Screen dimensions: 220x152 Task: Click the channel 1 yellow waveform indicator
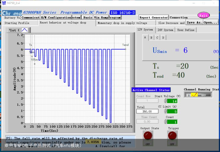[194, 95]
